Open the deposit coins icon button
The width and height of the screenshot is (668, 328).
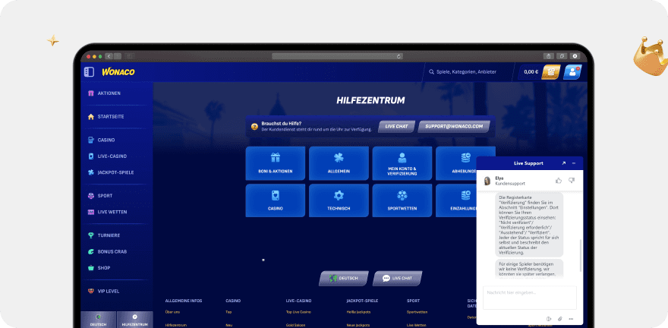[550, 72]
